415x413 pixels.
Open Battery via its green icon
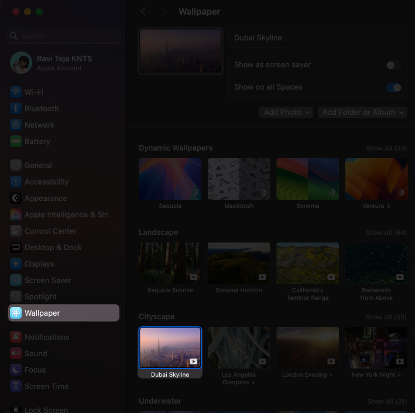pos(16,141)
